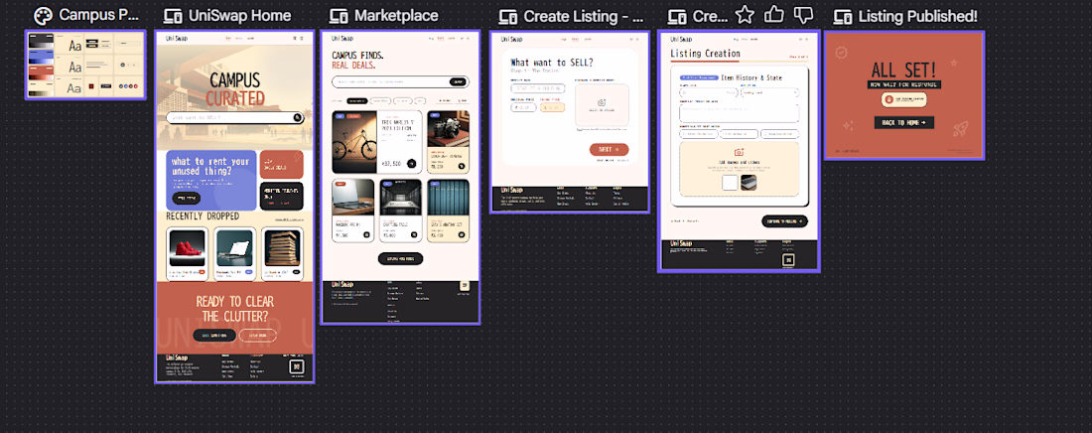
Task: Click the arrow button on the bicycle card
Action: click(x=411, y=164)
